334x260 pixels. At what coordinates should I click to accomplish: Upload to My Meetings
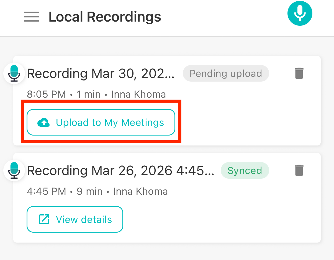point(101,122)
